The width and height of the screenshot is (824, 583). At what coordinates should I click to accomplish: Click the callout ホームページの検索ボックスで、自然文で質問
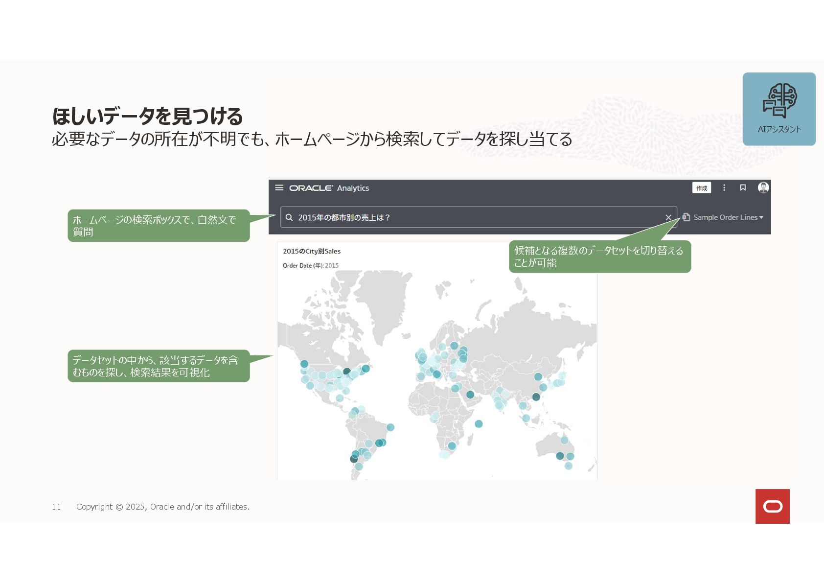click(159, 226)
